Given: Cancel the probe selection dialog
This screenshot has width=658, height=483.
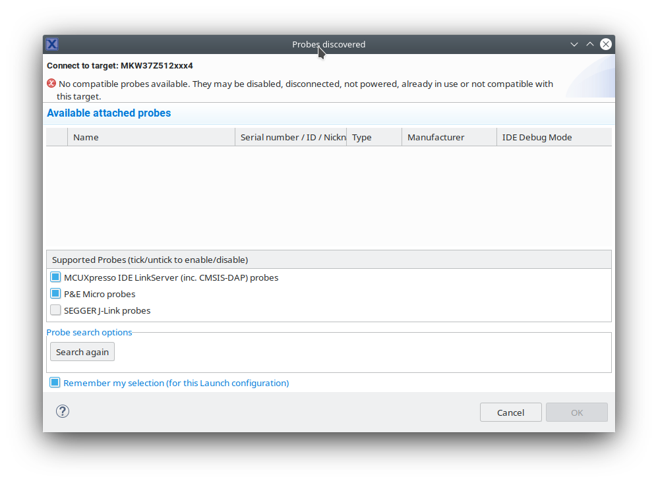Looking at the screenshot, I should tap(511, 412).
